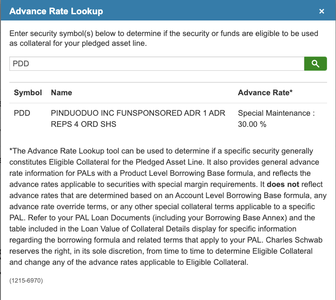336x300 pixels.
Task: Click the PDD symbol in results row
Action: pos(22,113)
